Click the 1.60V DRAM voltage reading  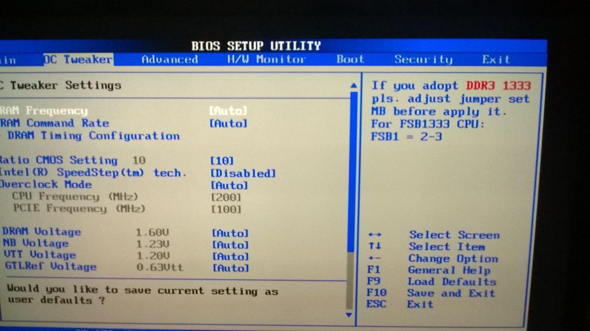click(x=153, y=232)
